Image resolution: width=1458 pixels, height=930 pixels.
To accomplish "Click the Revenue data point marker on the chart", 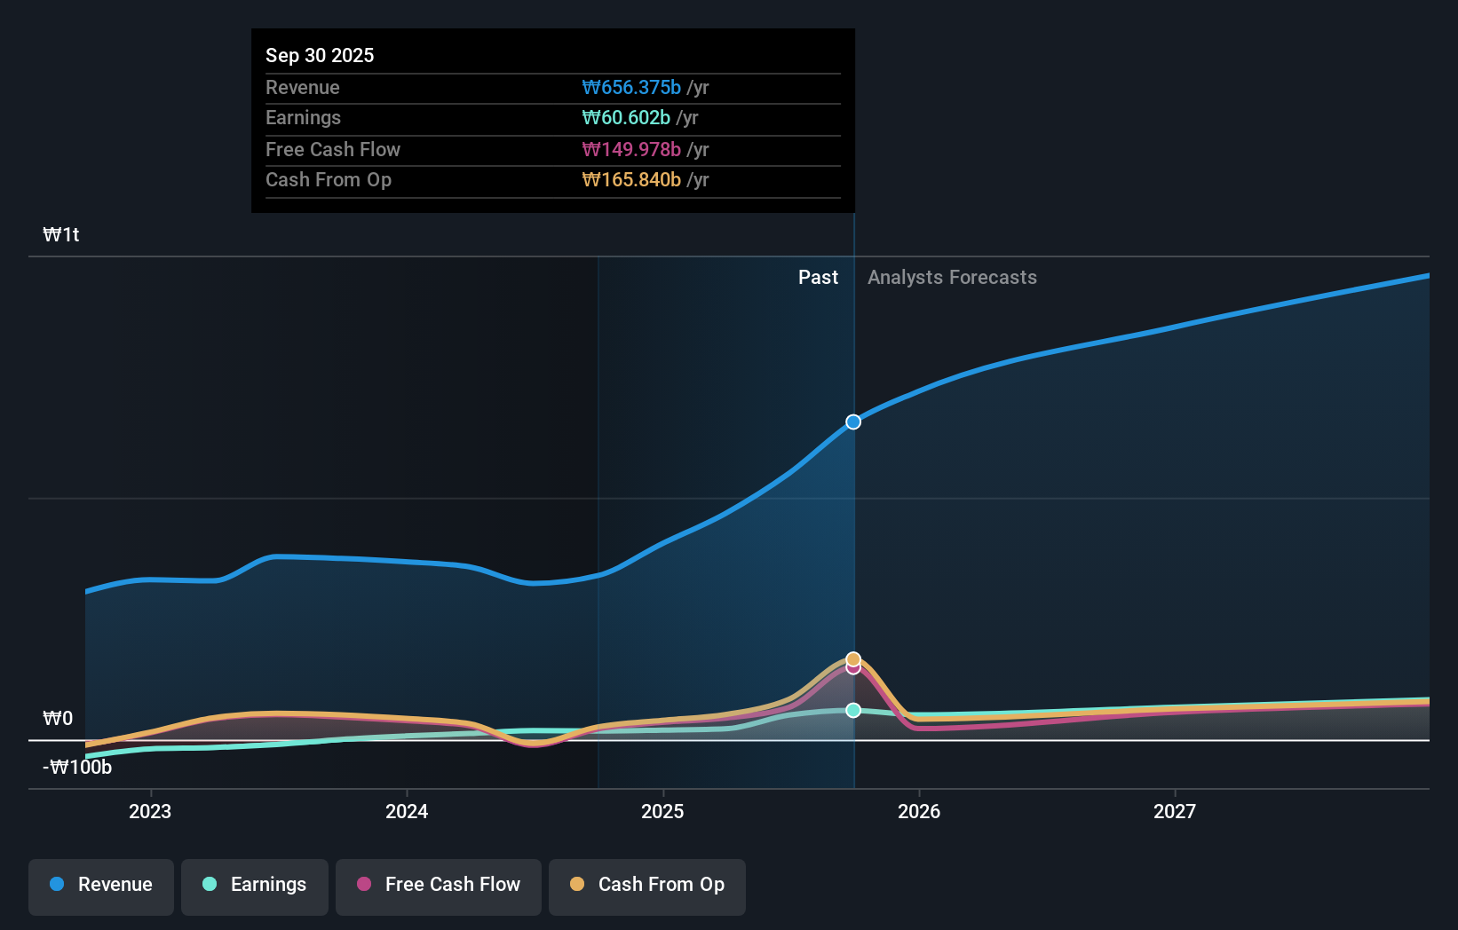I will pos(852,422).
